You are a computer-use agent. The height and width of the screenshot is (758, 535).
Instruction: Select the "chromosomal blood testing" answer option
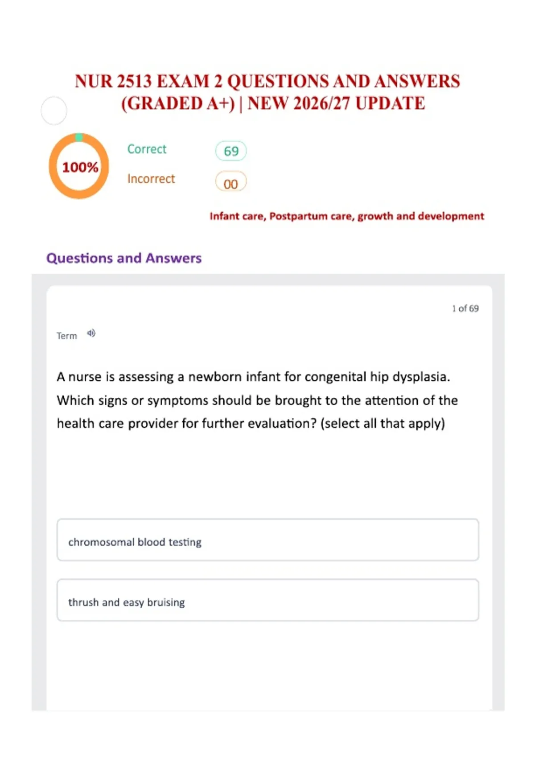pos(267,540)
